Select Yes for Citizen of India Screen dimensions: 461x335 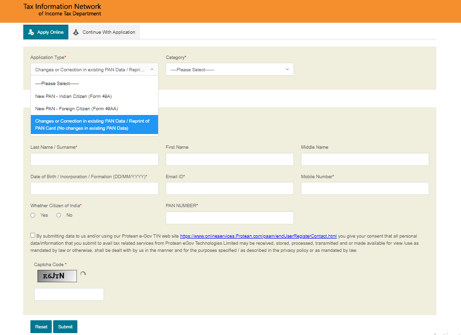coord(33,215)
